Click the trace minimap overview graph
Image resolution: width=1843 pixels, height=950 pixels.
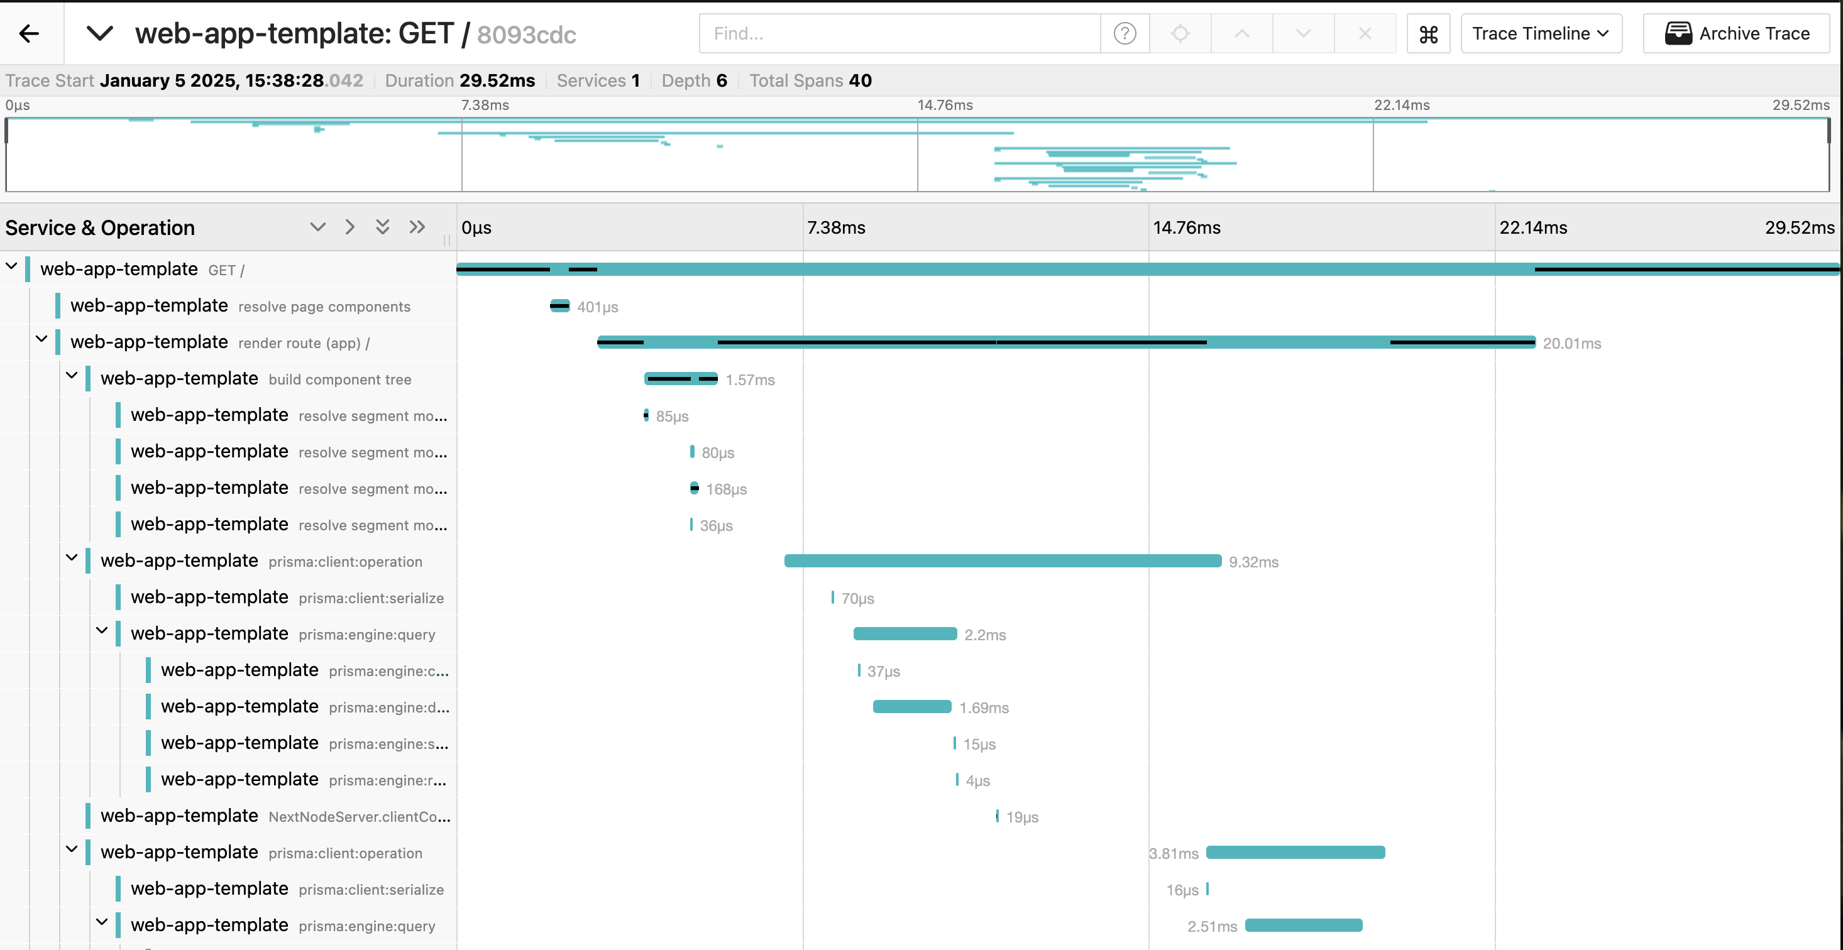pyautogui.click(x=917, y=155)
